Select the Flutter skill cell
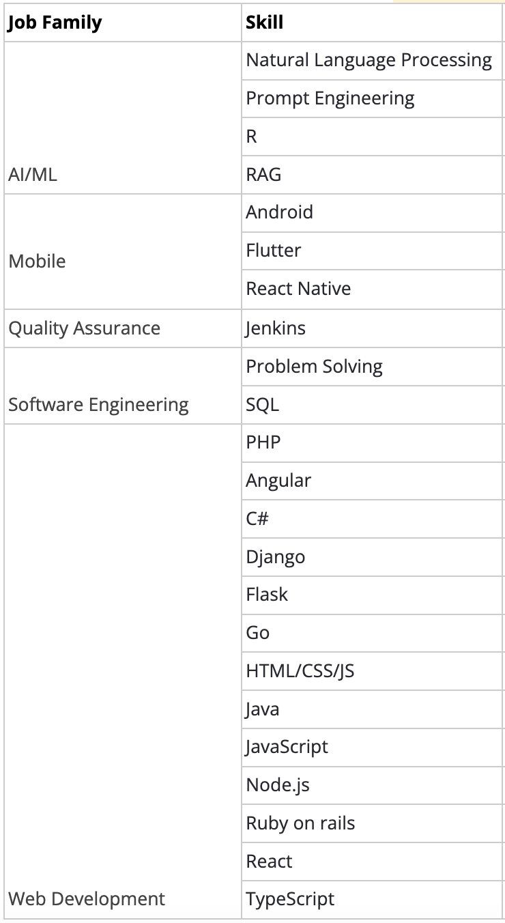Screen dimensions: 505x923 (274, 251)
